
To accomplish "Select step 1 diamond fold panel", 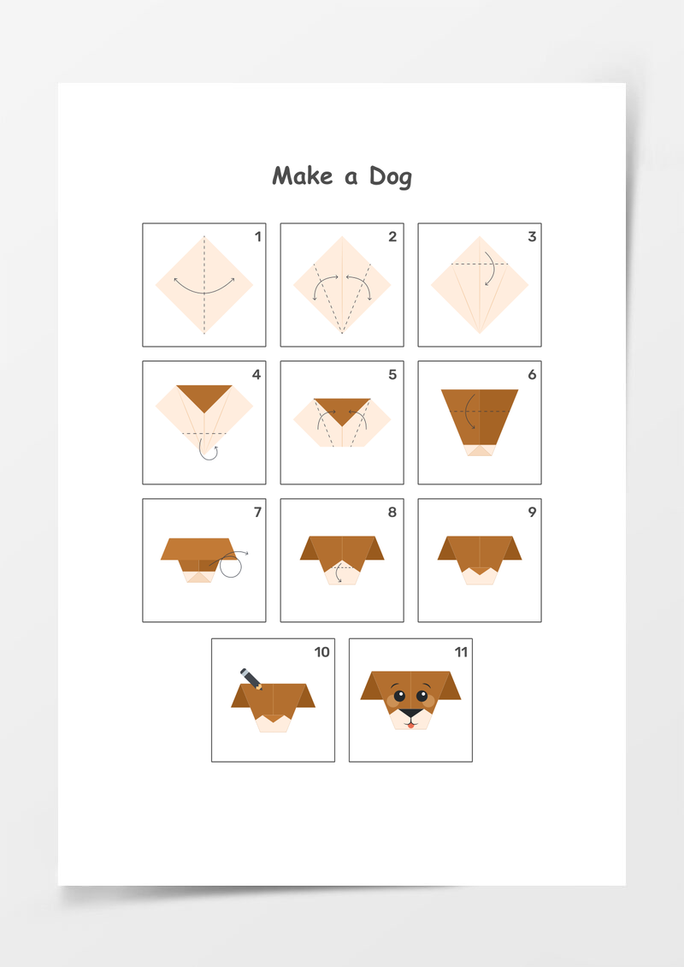I will coord(204,285).
